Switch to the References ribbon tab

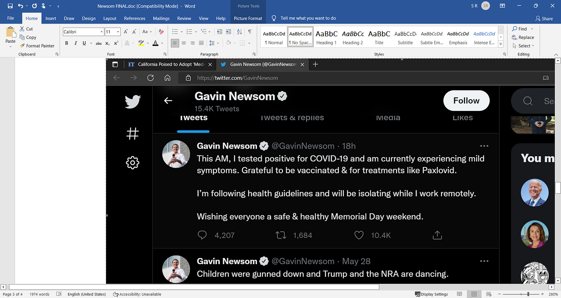pyautogui.click(x=134, y=18)
